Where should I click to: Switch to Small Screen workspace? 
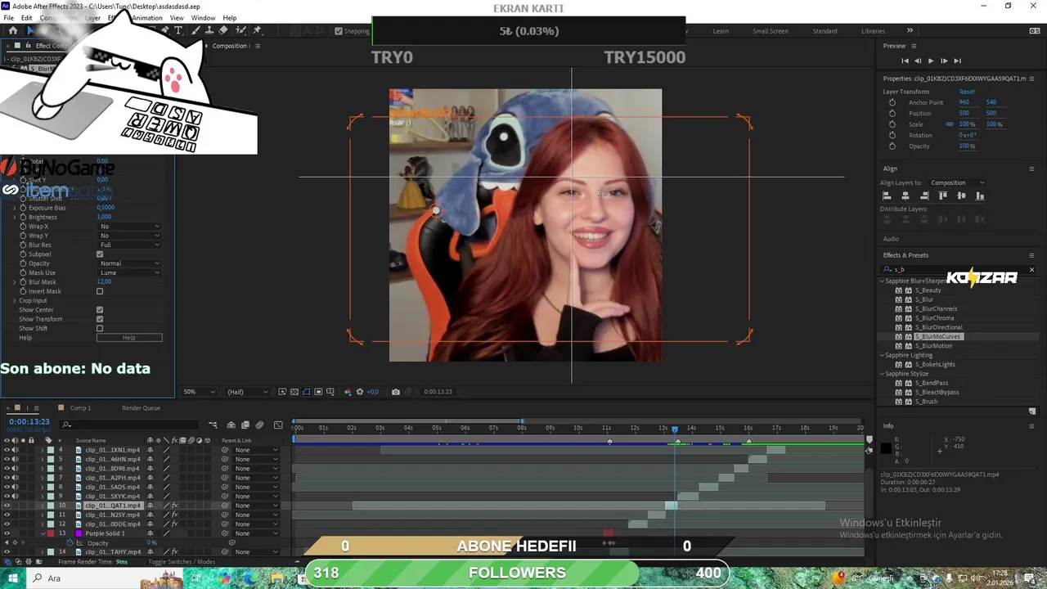click(771, 31)
